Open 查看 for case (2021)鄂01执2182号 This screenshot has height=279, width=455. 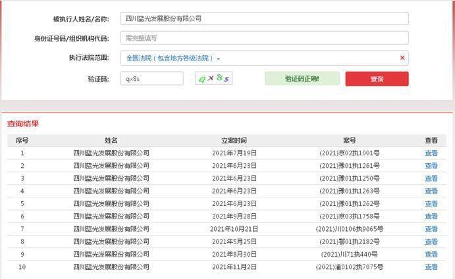431,241
